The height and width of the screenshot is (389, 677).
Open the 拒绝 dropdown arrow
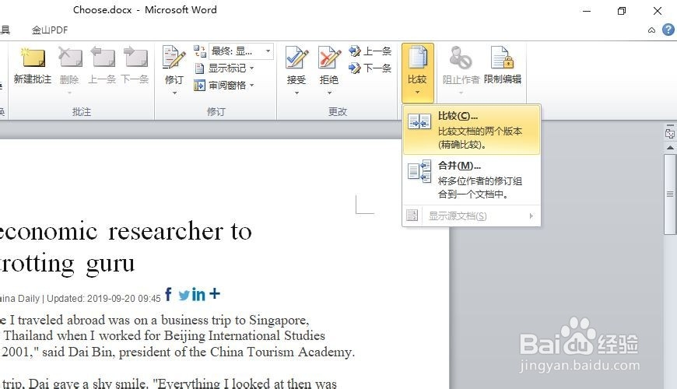point(329,93)
